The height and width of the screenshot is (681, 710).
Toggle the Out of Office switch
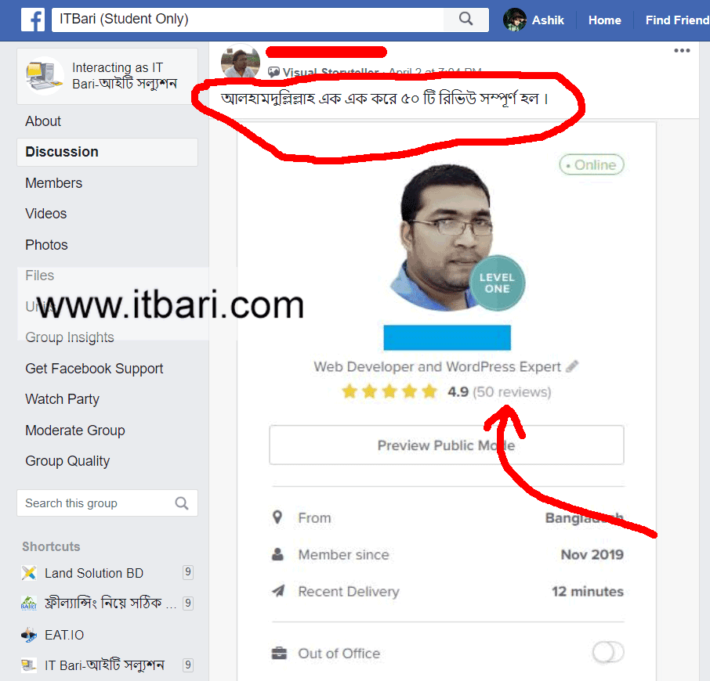608,652
